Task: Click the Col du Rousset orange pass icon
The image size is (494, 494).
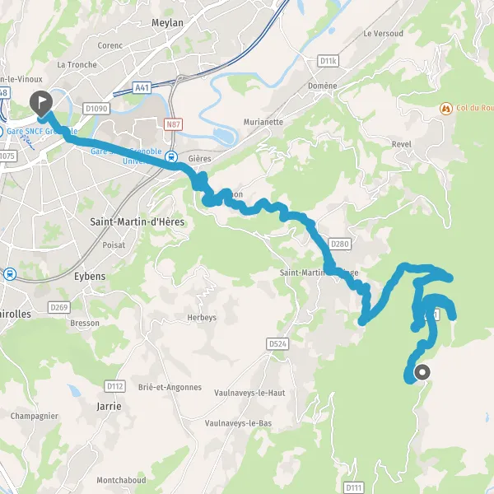Action: [445, 109]
